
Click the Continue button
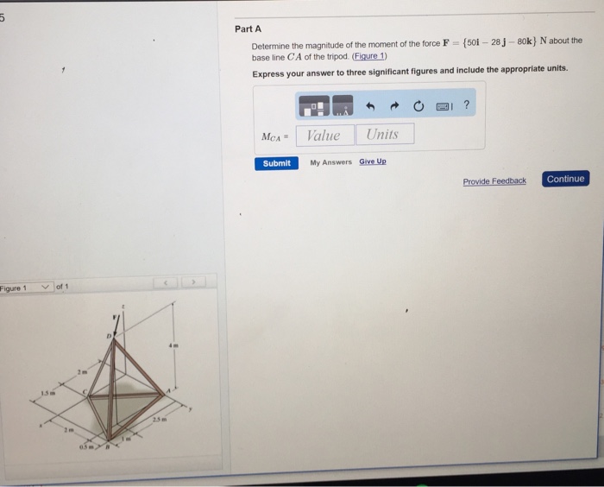565,179
